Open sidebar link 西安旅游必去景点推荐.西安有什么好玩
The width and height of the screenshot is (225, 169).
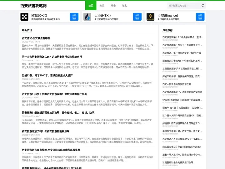click(x=182, y=139)
